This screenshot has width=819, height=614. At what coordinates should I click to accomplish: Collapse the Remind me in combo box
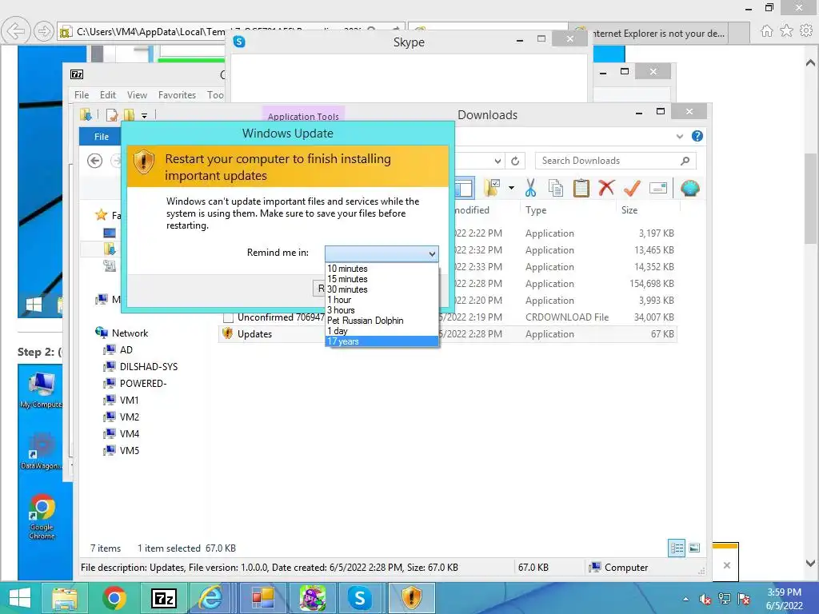pos(432,253)
